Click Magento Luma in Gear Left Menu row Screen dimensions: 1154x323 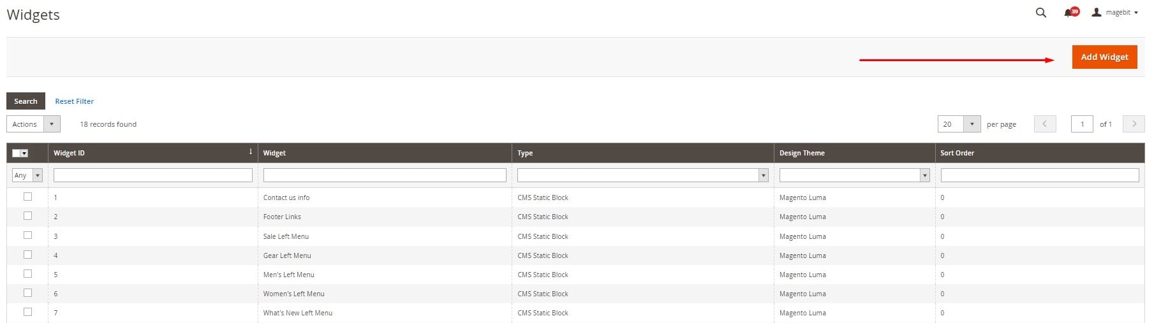tap(803, 255)
